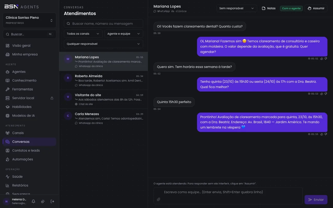Go to Minha empresa
The image size is (333, 208).
click(x=29, y=54)
